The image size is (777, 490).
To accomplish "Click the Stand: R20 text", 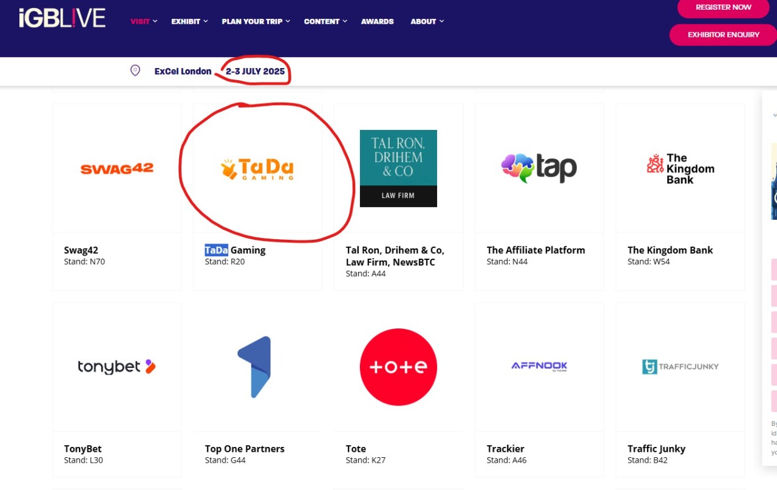I will click(x=225, y=262).
